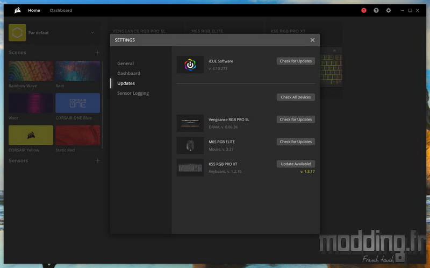Select the Rainbow Wave scene thumbnail
Screen dimensions: 430x268
(x=31, y=71)
